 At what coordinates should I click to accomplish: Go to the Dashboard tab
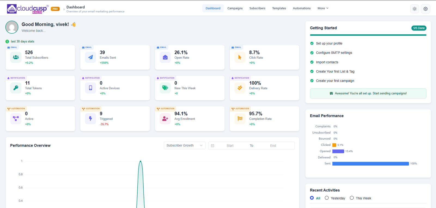pos(213,8)
